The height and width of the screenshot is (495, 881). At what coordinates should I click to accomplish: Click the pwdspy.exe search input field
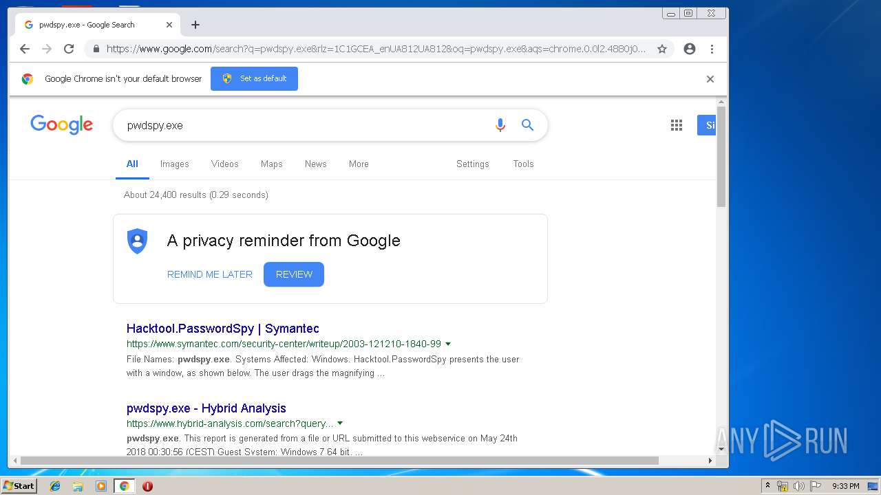[303, 125]
